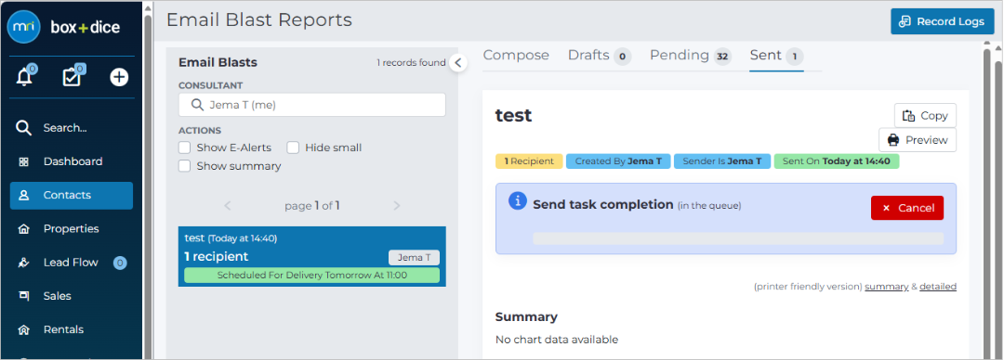This screenshot has height=360, width=1004.
Task: Select the test email blast card
Action: tap(311, 256)
